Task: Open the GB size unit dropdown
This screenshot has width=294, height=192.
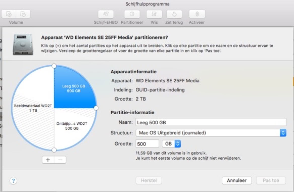Action: pyautogui.click(x=171, y=144)
